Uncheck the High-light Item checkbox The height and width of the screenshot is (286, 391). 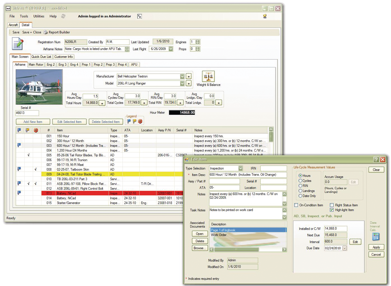pyautogui.click(x=332, y=210)
